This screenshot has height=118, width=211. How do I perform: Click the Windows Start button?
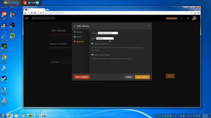(x=3, y=116)
